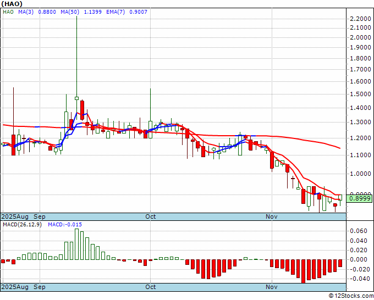
Task: Click the 2.2000 price axis label
Action: click(x=360, y=19)
